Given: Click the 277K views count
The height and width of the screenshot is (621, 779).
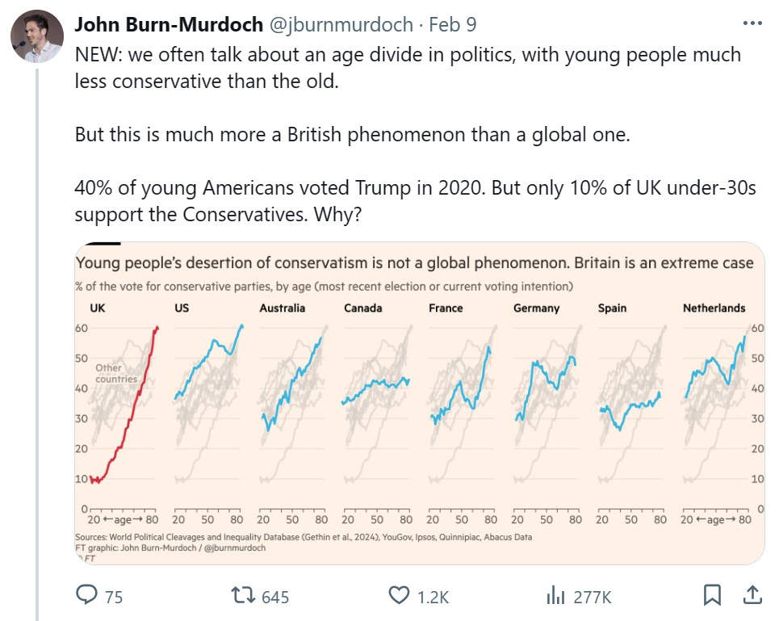Looking at the screenshot, I should pos(593,597).
